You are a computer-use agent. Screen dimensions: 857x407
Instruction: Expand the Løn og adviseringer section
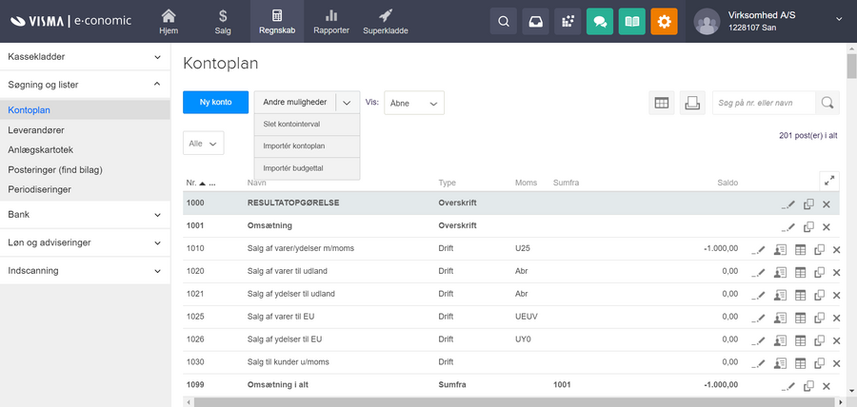86,242
